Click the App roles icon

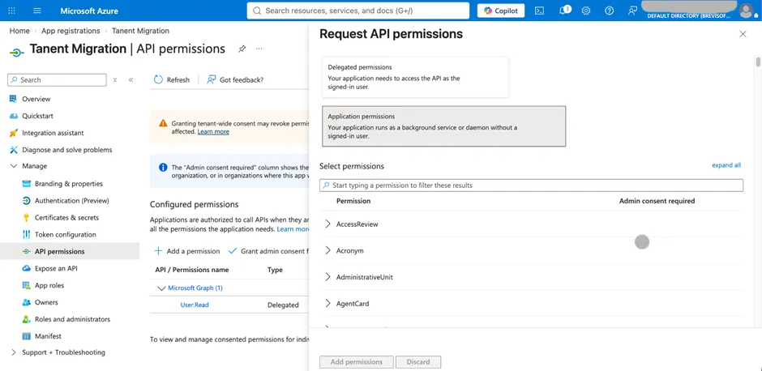coord(26,285)
